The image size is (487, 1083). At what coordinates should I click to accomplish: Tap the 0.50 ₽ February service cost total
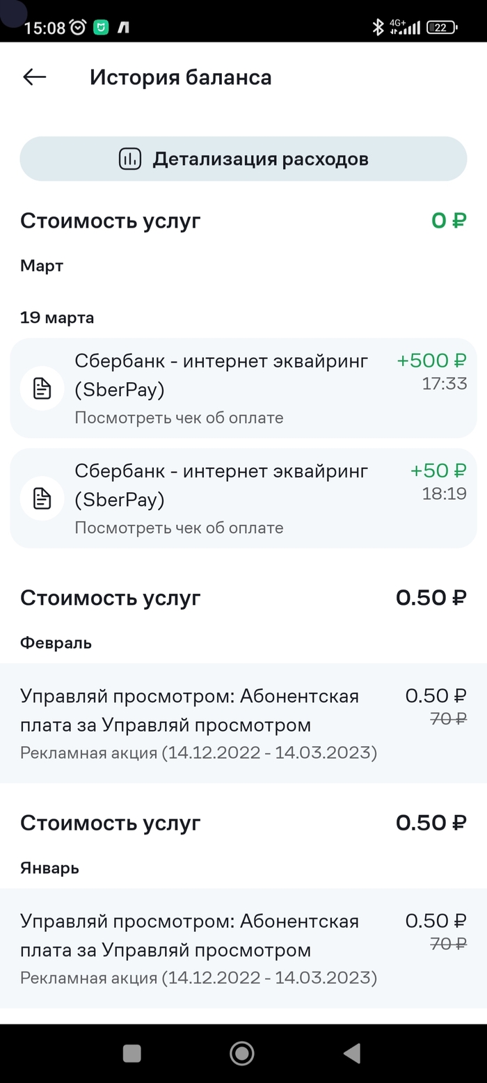pyautogui.click(x=431, y=598)
